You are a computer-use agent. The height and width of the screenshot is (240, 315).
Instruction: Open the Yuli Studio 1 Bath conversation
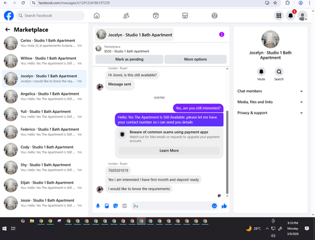coord(44,114)
